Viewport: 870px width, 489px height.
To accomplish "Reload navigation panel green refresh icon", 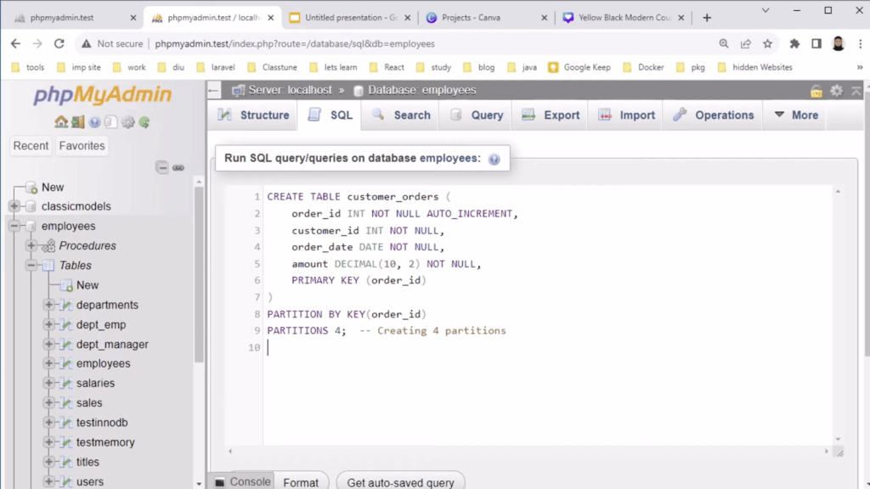I will (144, 122).
